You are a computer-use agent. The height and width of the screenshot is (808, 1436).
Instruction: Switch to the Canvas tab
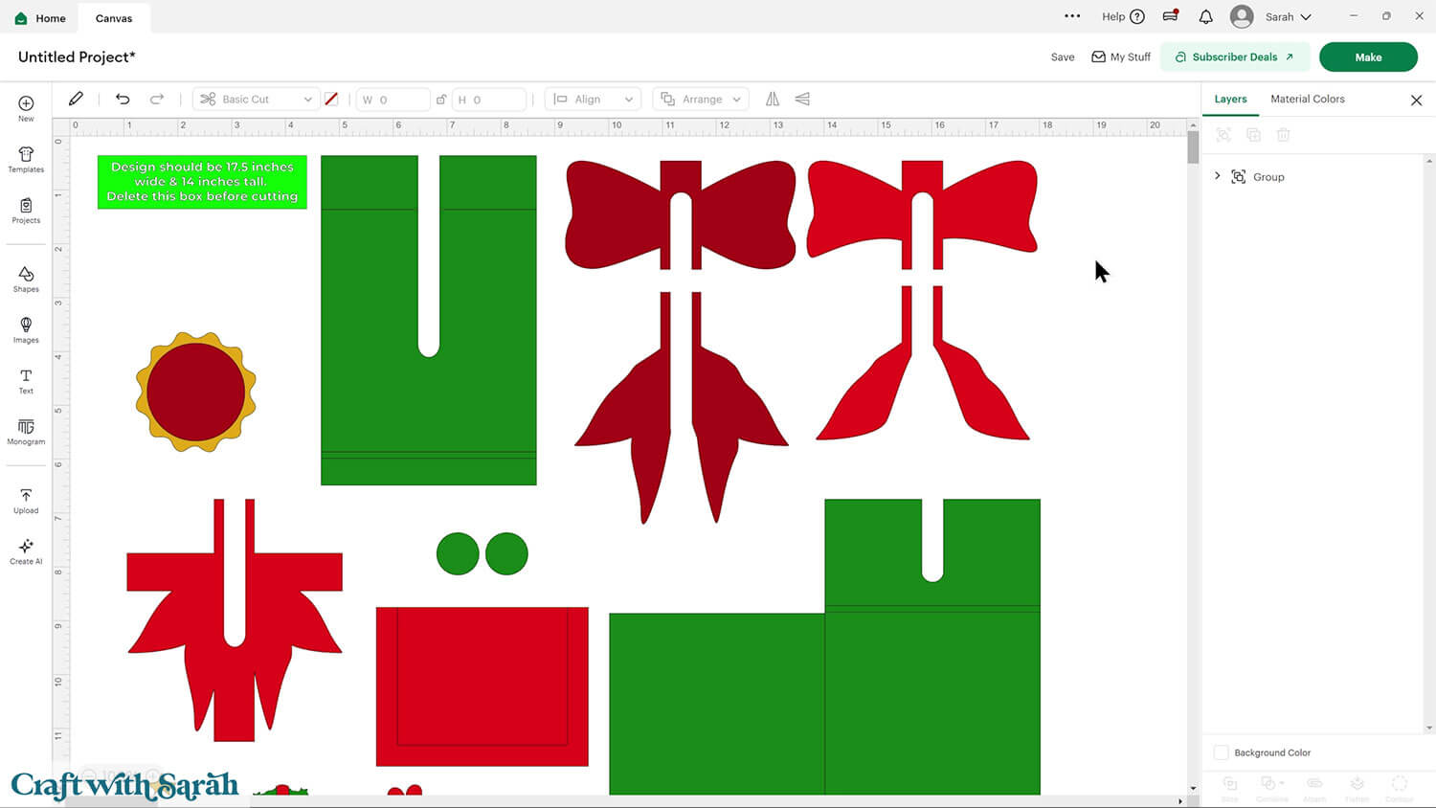pyautogui.click(x=114, y=18)
